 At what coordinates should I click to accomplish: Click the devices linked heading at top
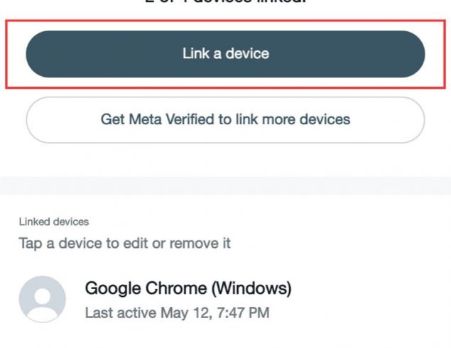point(225,1)
